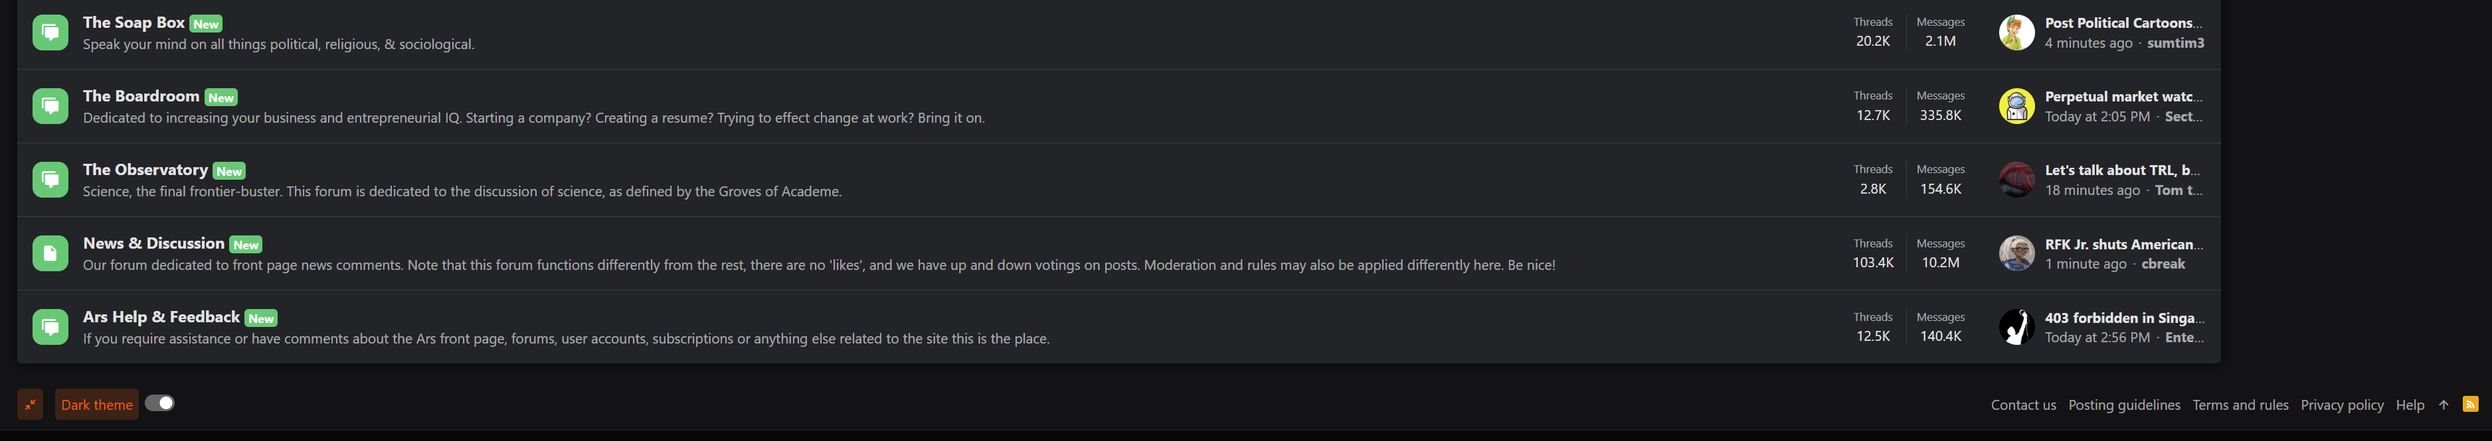Jump to top with the up-arrow icon
The width and height of the screenshot is (2492, 441).
2443,405
